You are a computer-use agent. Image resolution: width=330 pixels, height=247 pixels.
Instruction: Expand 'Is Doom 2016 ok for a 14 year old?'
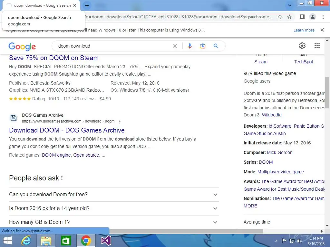click(114, 208)
